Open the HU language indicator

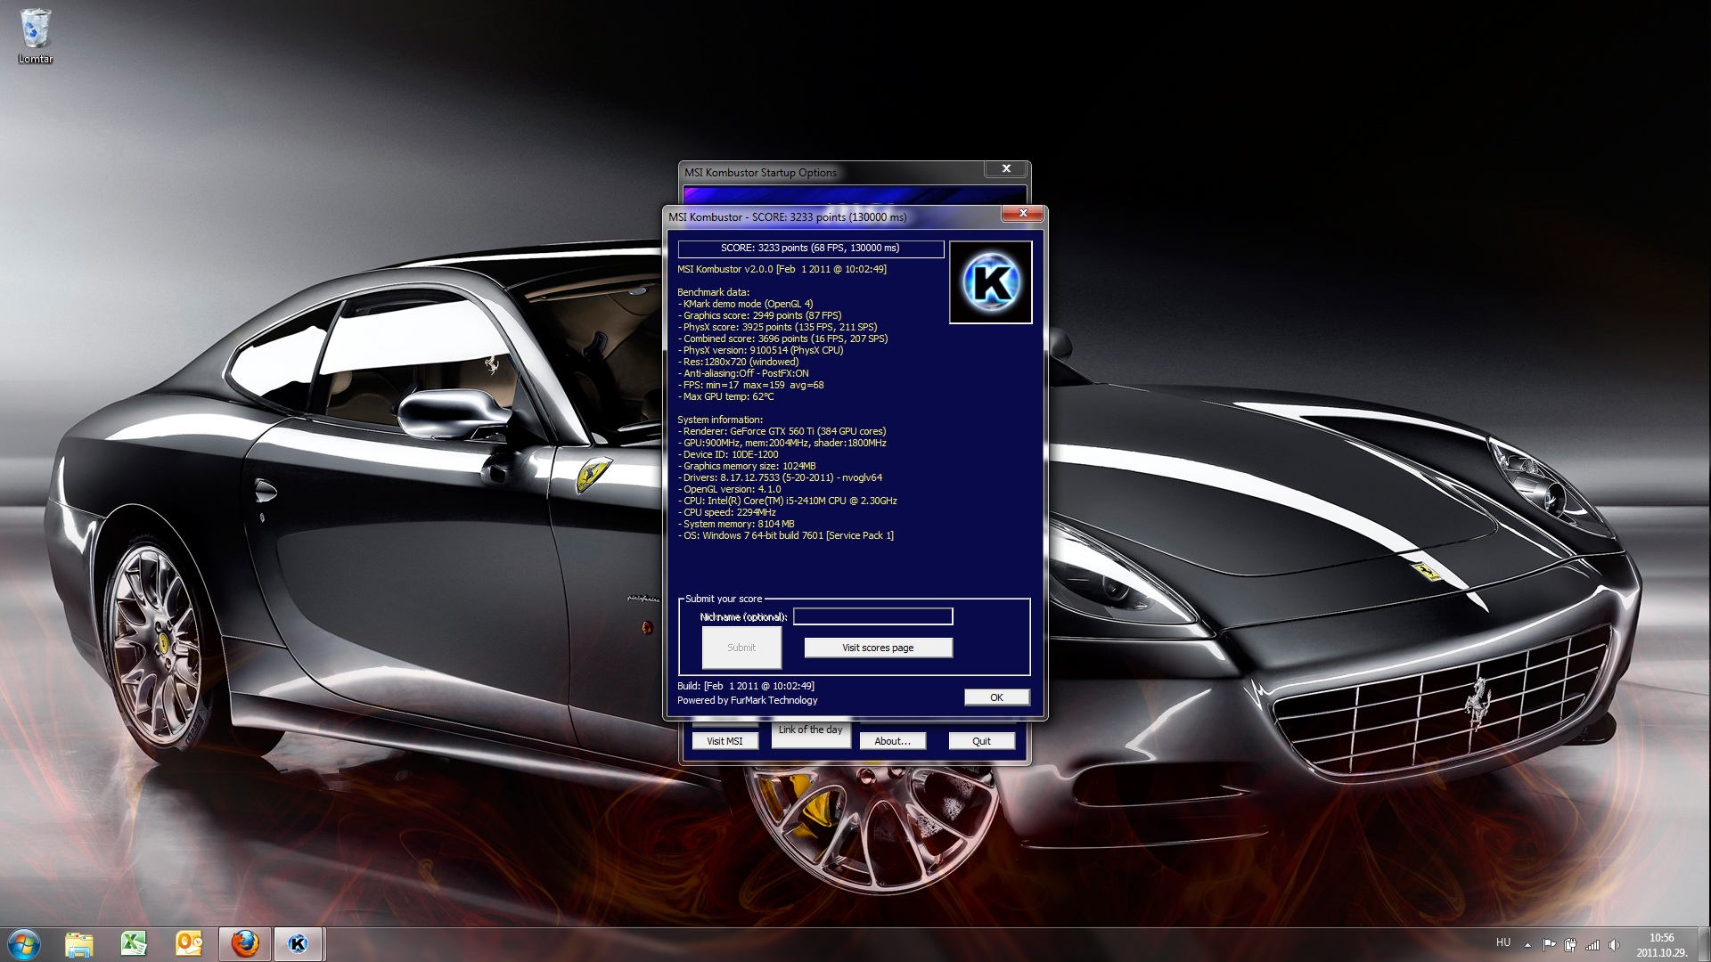coord(1503,942)
